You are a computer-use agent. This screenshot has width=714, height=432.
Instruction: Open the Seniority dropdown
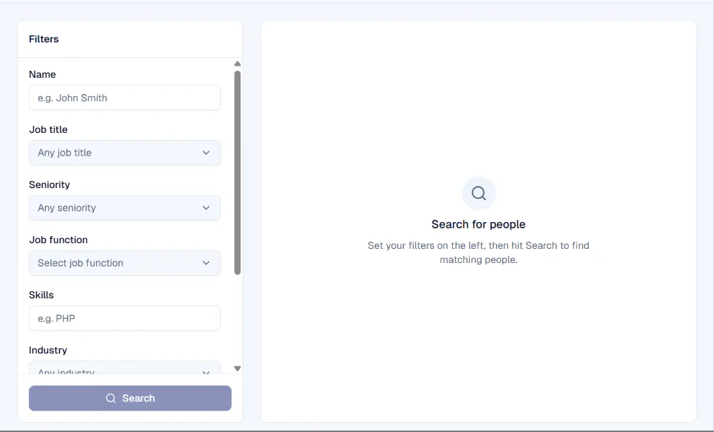click(x=125, y=208)
